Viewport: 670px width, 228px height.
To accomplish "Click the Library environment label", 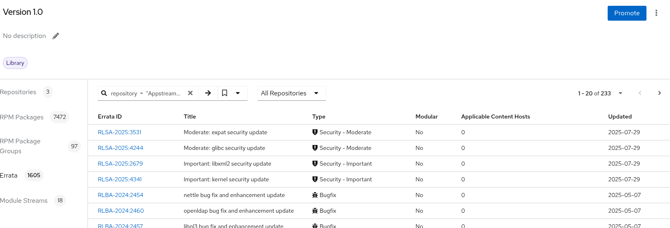I will (x=15, y=63).
